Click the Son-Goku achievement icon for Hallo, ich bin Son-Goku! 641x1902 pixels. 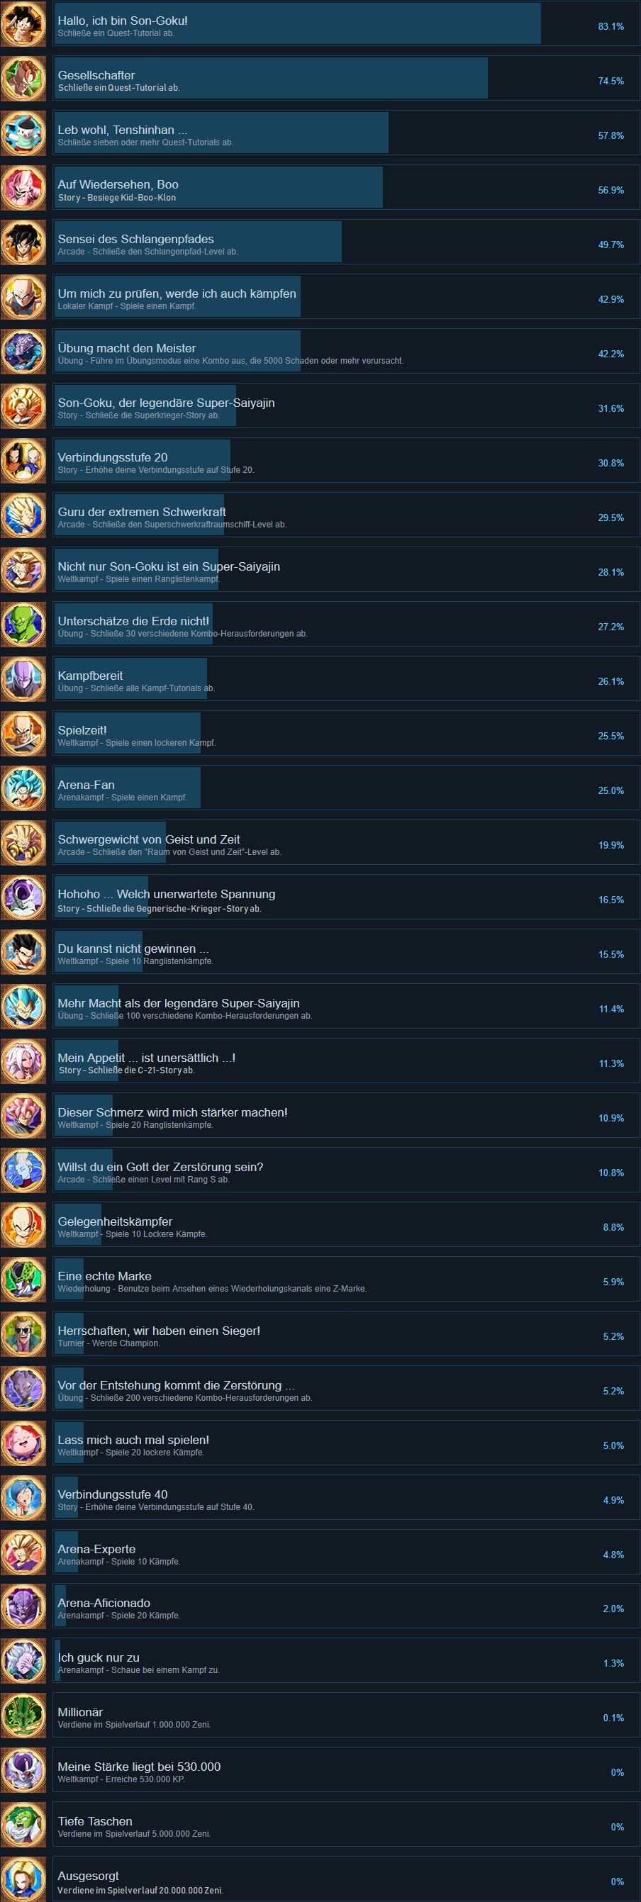click(x=23, y=26)
